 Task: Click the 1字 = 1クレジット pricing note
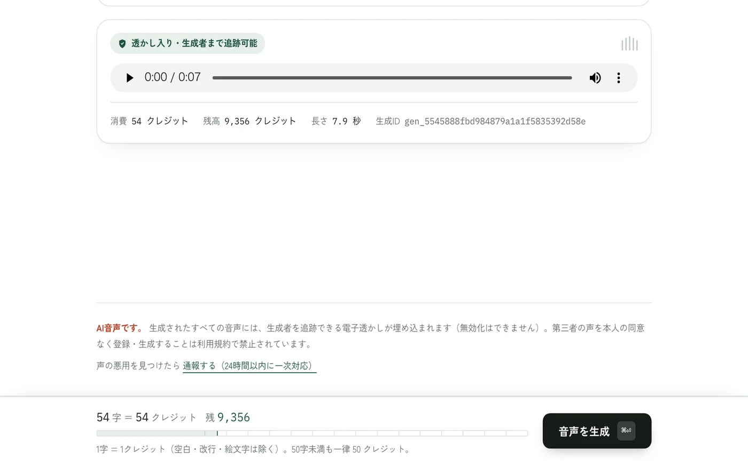point(255,449)
